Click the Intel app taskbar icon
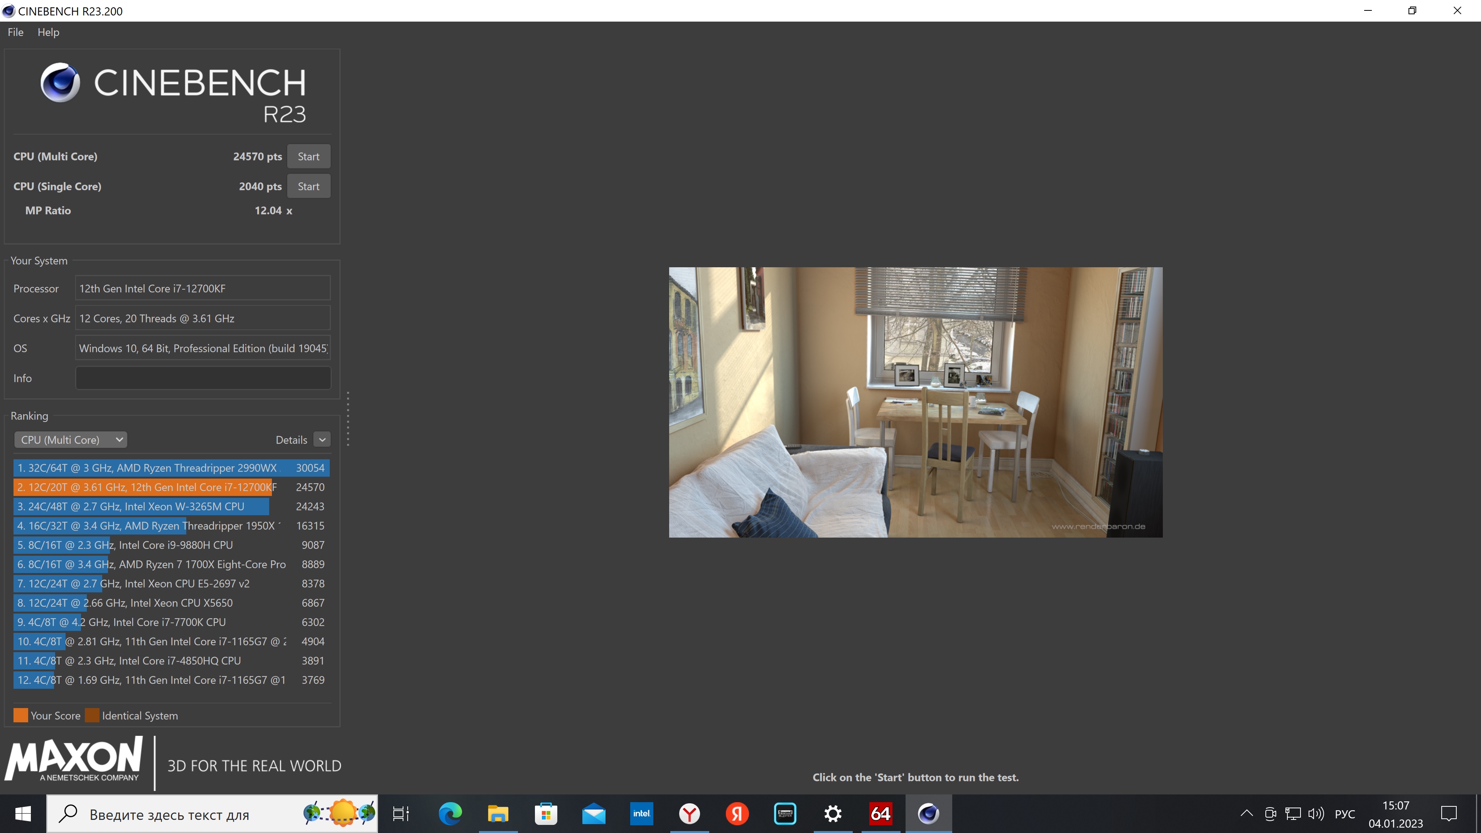Image resolution: width=1481 pixels, height=833 pixels. (x=641, y=813)
